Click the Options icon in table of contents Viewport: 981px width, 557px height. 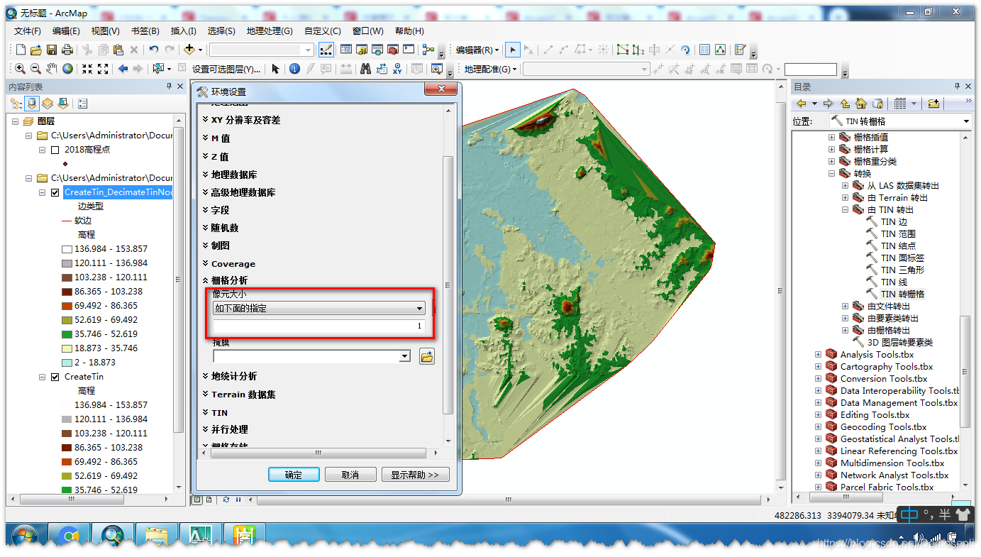83,104
